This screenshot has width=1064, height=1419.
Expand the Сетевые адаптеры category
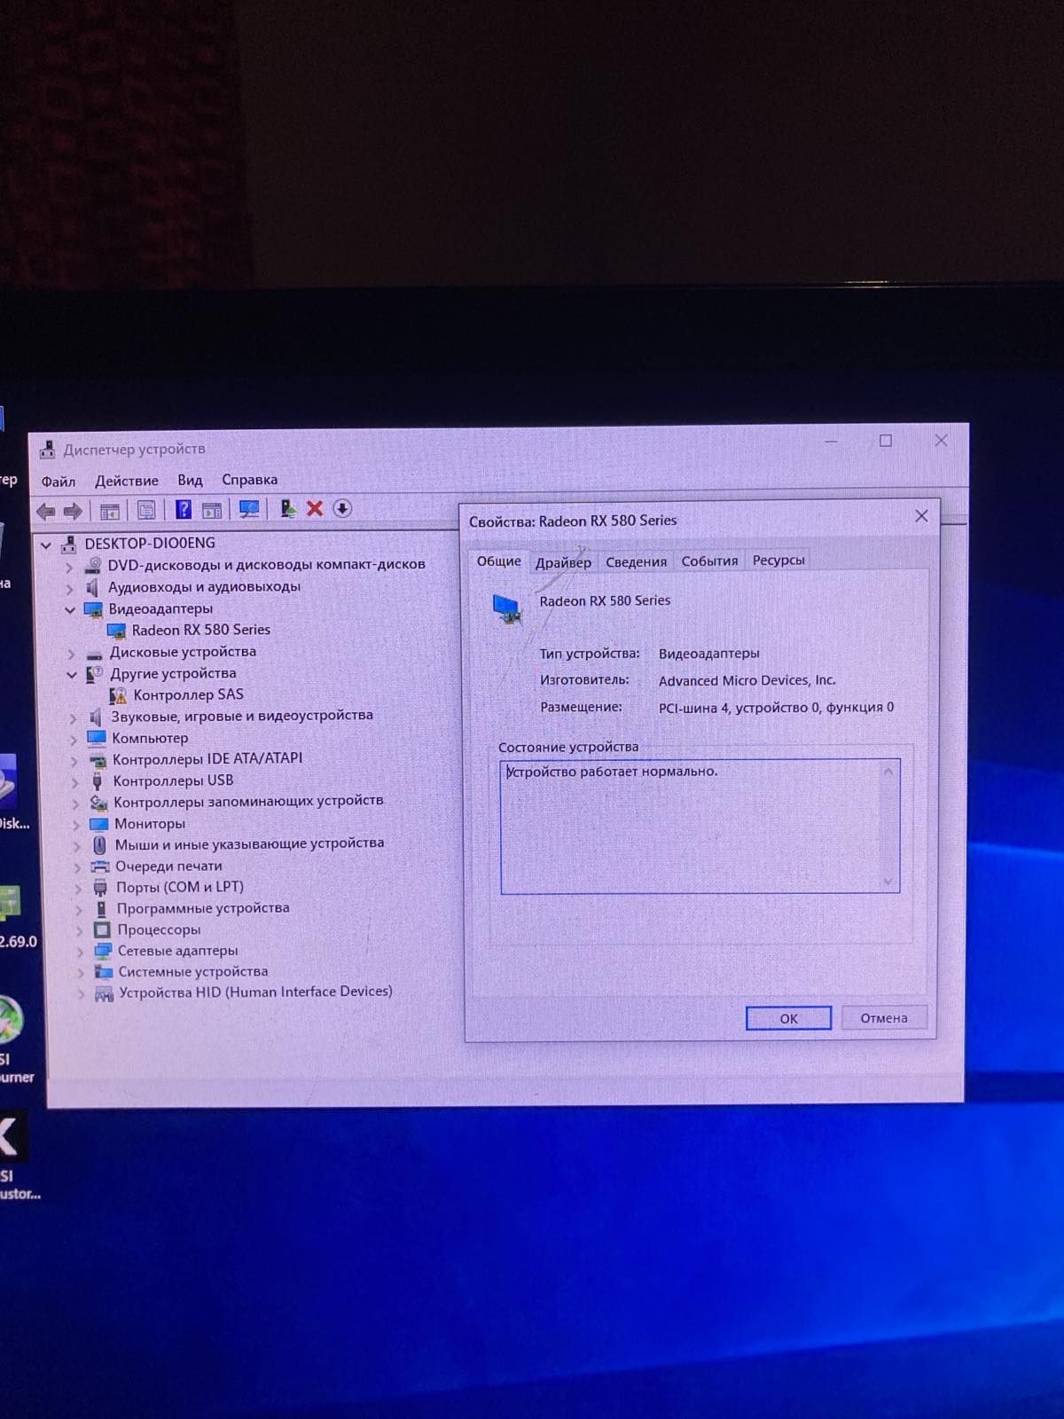(x=79, y=953)
